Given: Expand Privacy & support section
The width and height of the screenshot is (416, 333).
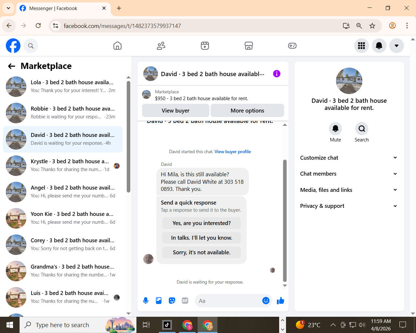Looking at the screenshot, I should pos(349,206).
